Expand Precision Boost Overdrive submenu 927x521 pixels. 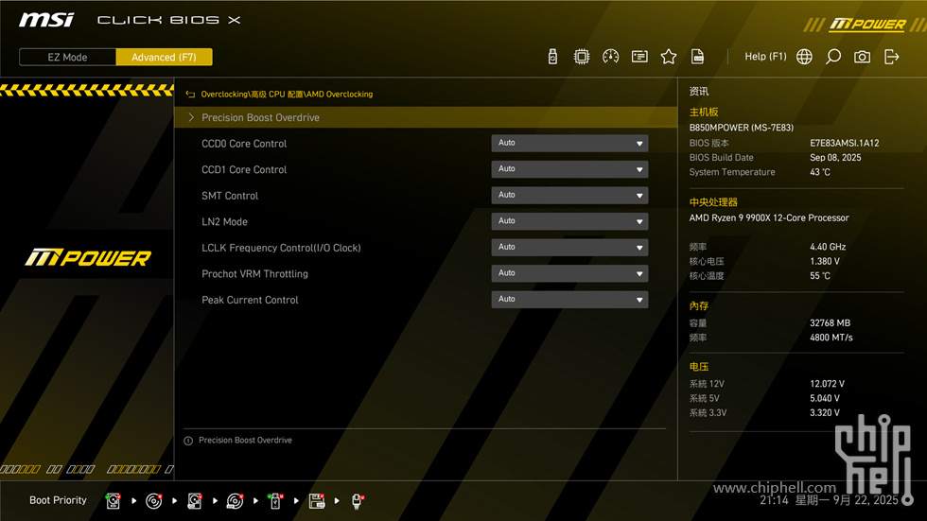coord(426,117)
